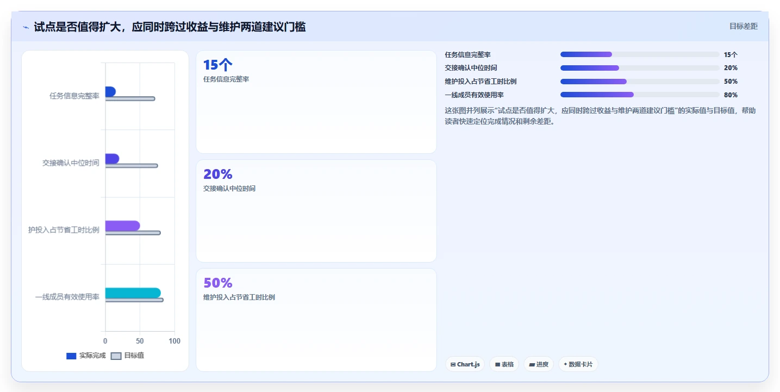Click the 维护投入占节省工时比例 progress list label
The image size is (780, 392).
click(481, 82)
